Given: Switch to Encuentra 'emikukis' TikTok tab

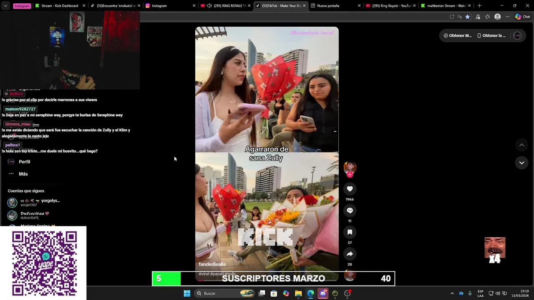Looking at the screenshot, I should click(x=116, y=5).
